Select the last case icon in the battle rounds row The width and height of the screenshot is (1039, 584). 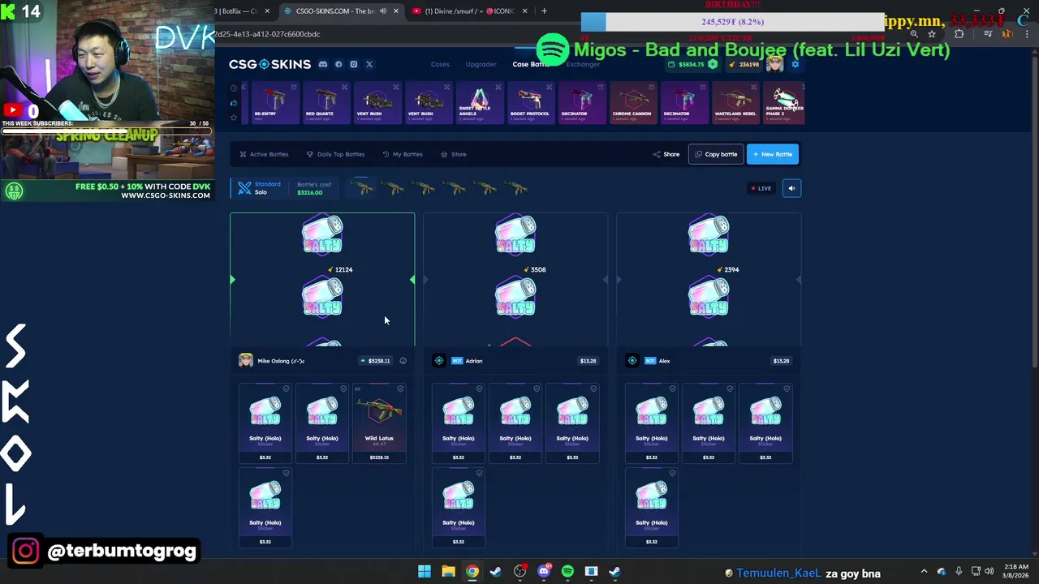click(x=517, y=188)
